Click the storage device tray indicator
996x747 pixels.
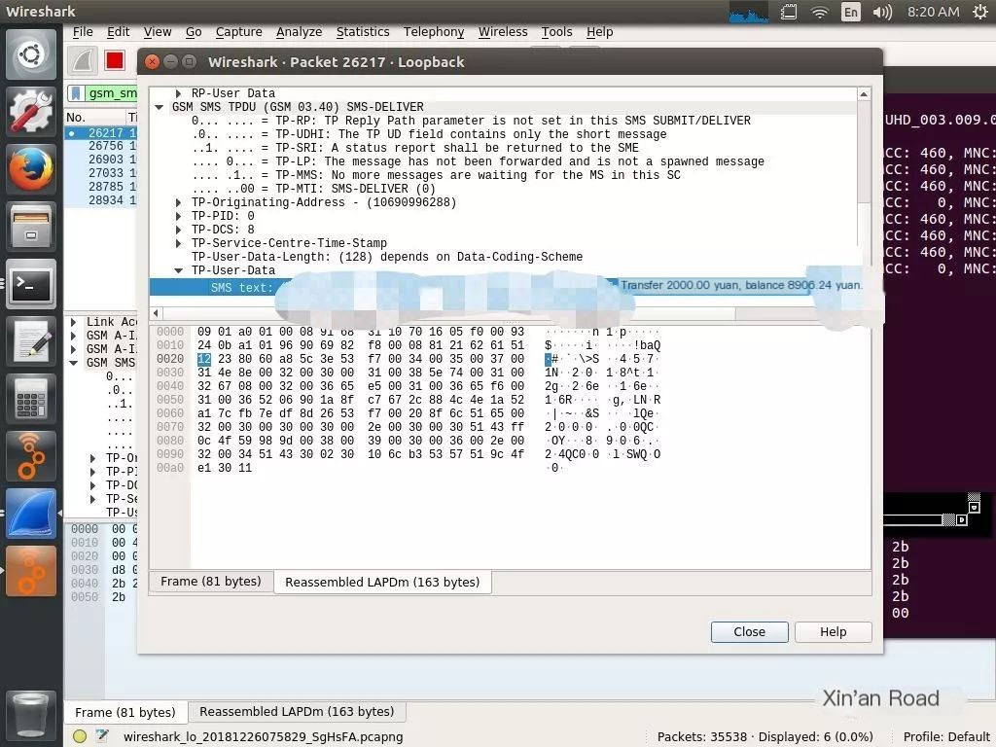788,12
